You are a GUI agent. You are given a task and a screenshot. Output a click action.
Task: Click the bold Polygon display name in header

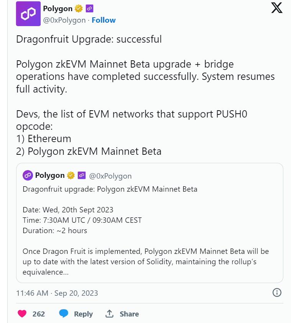click(x=58, y=8)
